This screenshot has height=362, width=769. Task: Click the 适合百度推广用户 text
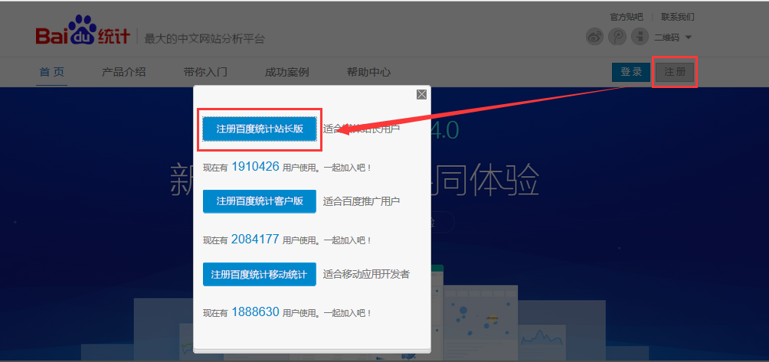click(362, 201)
